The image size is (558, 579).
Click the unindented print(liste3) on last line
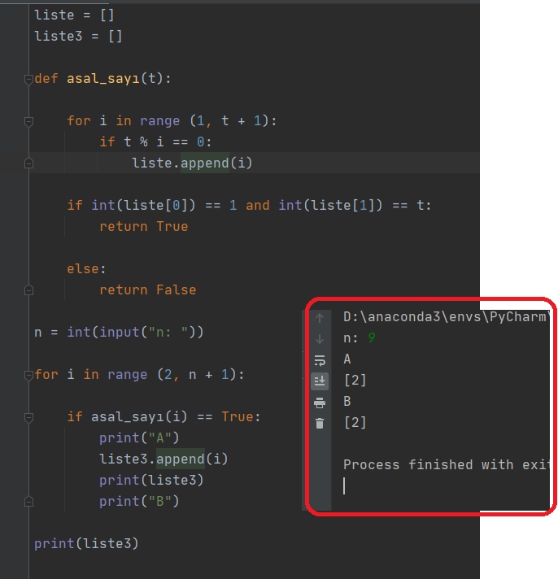coord(86,543)
